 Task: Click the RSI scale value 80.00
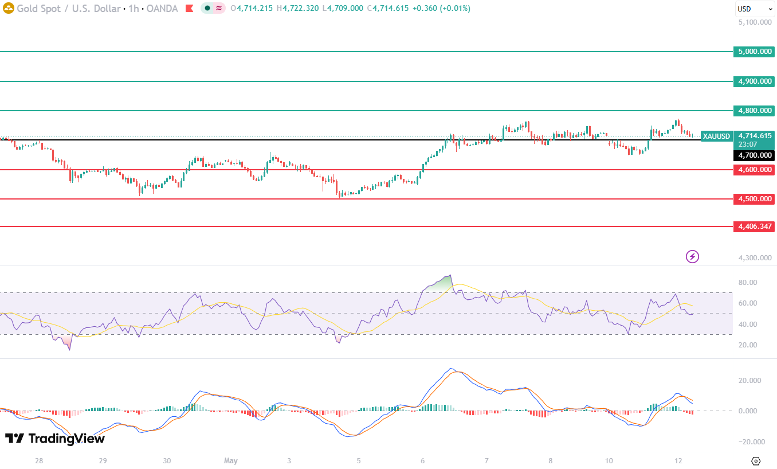[748, 283]
